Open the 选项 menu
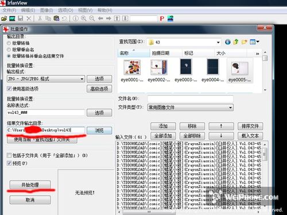The width and height of the screenshot is (287, 215). [65, 10]
